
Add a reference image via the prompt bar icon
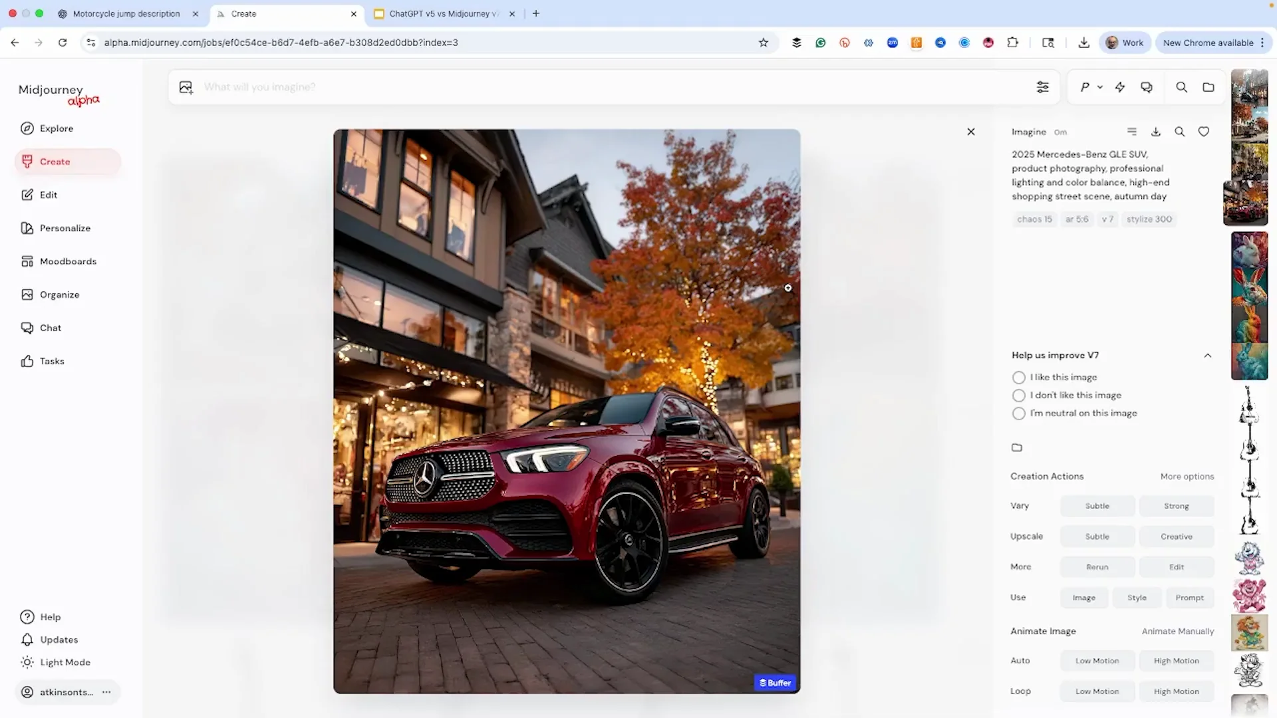tap(186, 87)
